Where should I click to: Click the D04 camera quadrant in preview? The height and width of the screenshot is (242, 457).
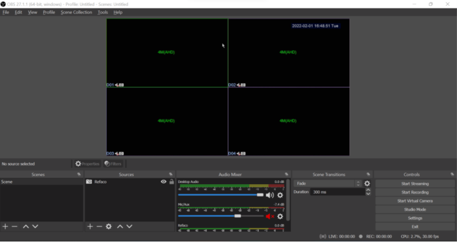coord(288,121)
